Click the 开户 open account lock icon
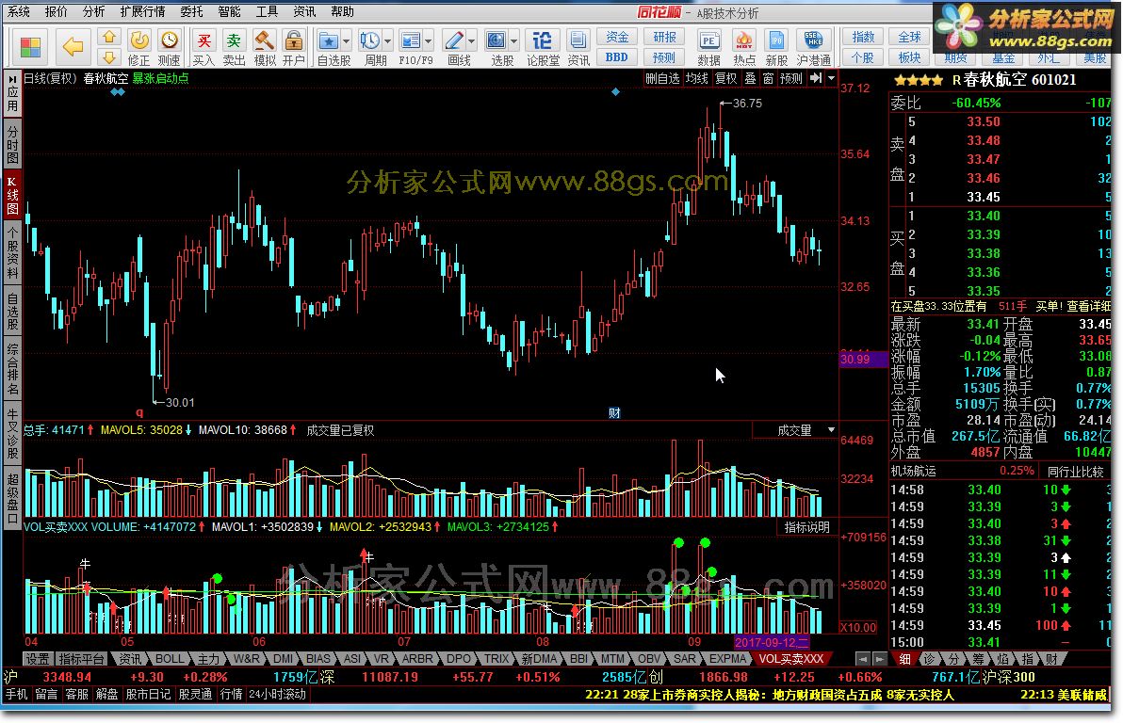1123x723 pixels. pos(294,47)
